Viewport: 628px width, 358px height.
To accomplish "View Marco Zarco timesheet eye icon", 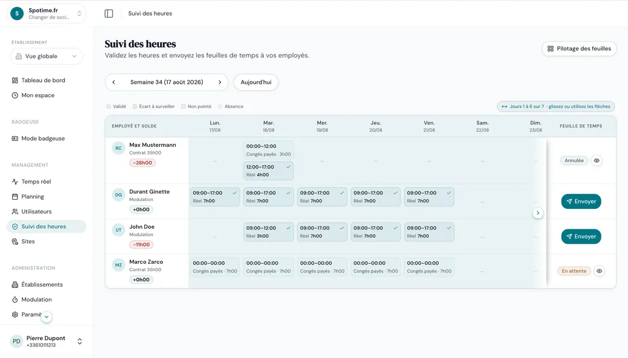I will point(599,271).
